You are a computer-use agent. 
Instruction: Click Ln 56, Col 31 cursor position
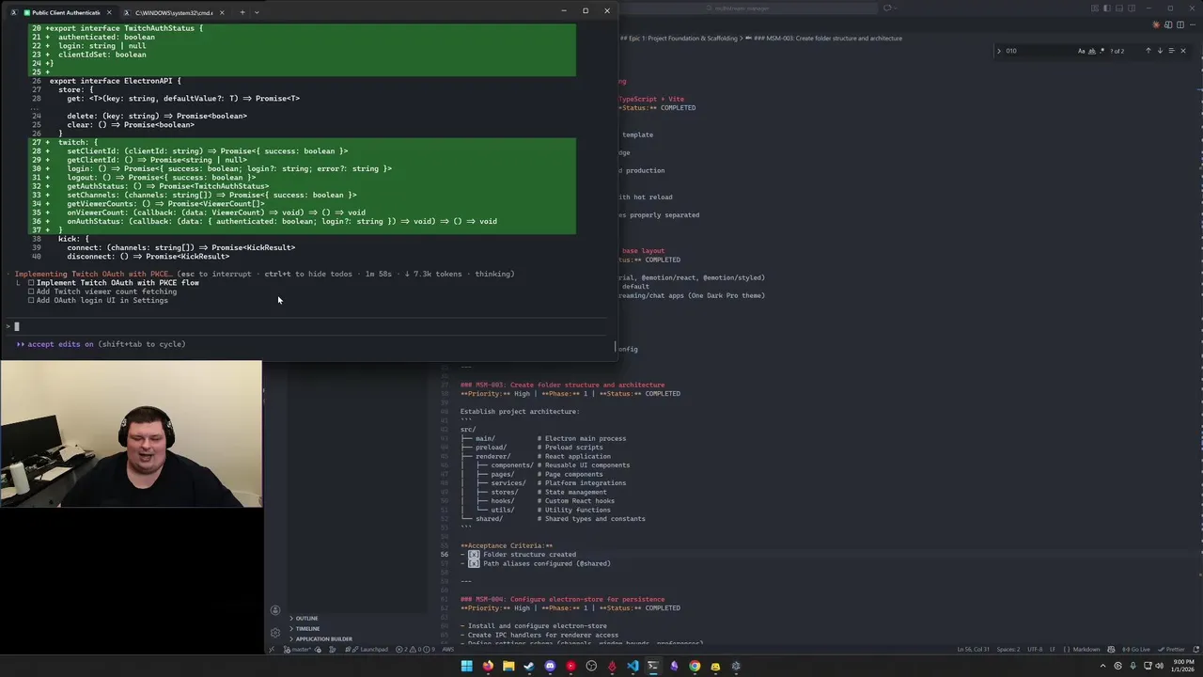point(974,650)
